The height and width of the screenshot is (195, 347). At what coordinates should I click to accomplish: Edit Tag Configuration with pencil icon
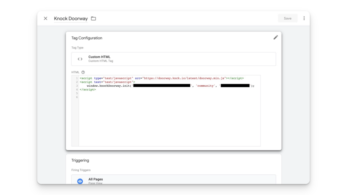coord(275,38)
